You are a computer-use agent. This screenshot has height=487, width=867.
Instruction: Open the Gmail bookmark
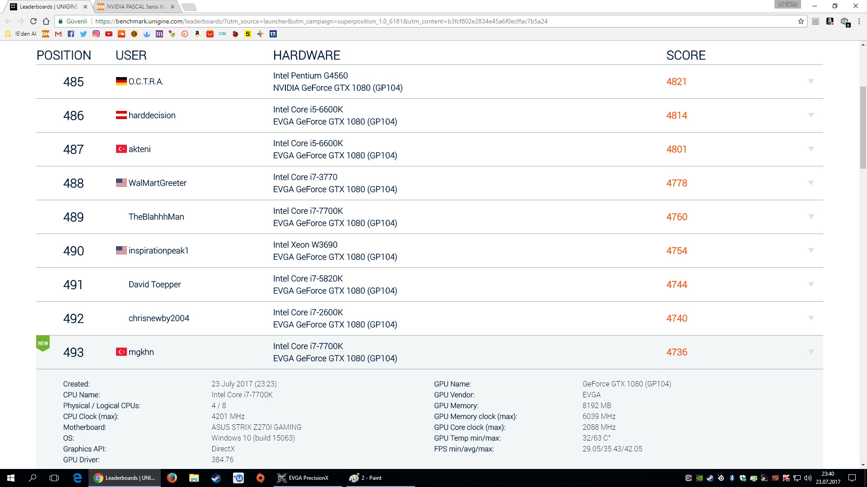click(x=58, y=34)
